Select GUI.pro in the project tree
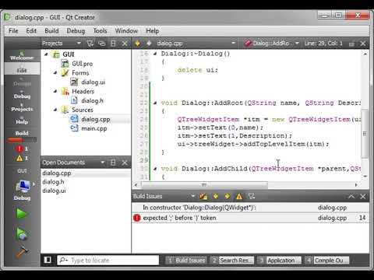The width and height of the screenshot is (374, 280). (82, 64)
